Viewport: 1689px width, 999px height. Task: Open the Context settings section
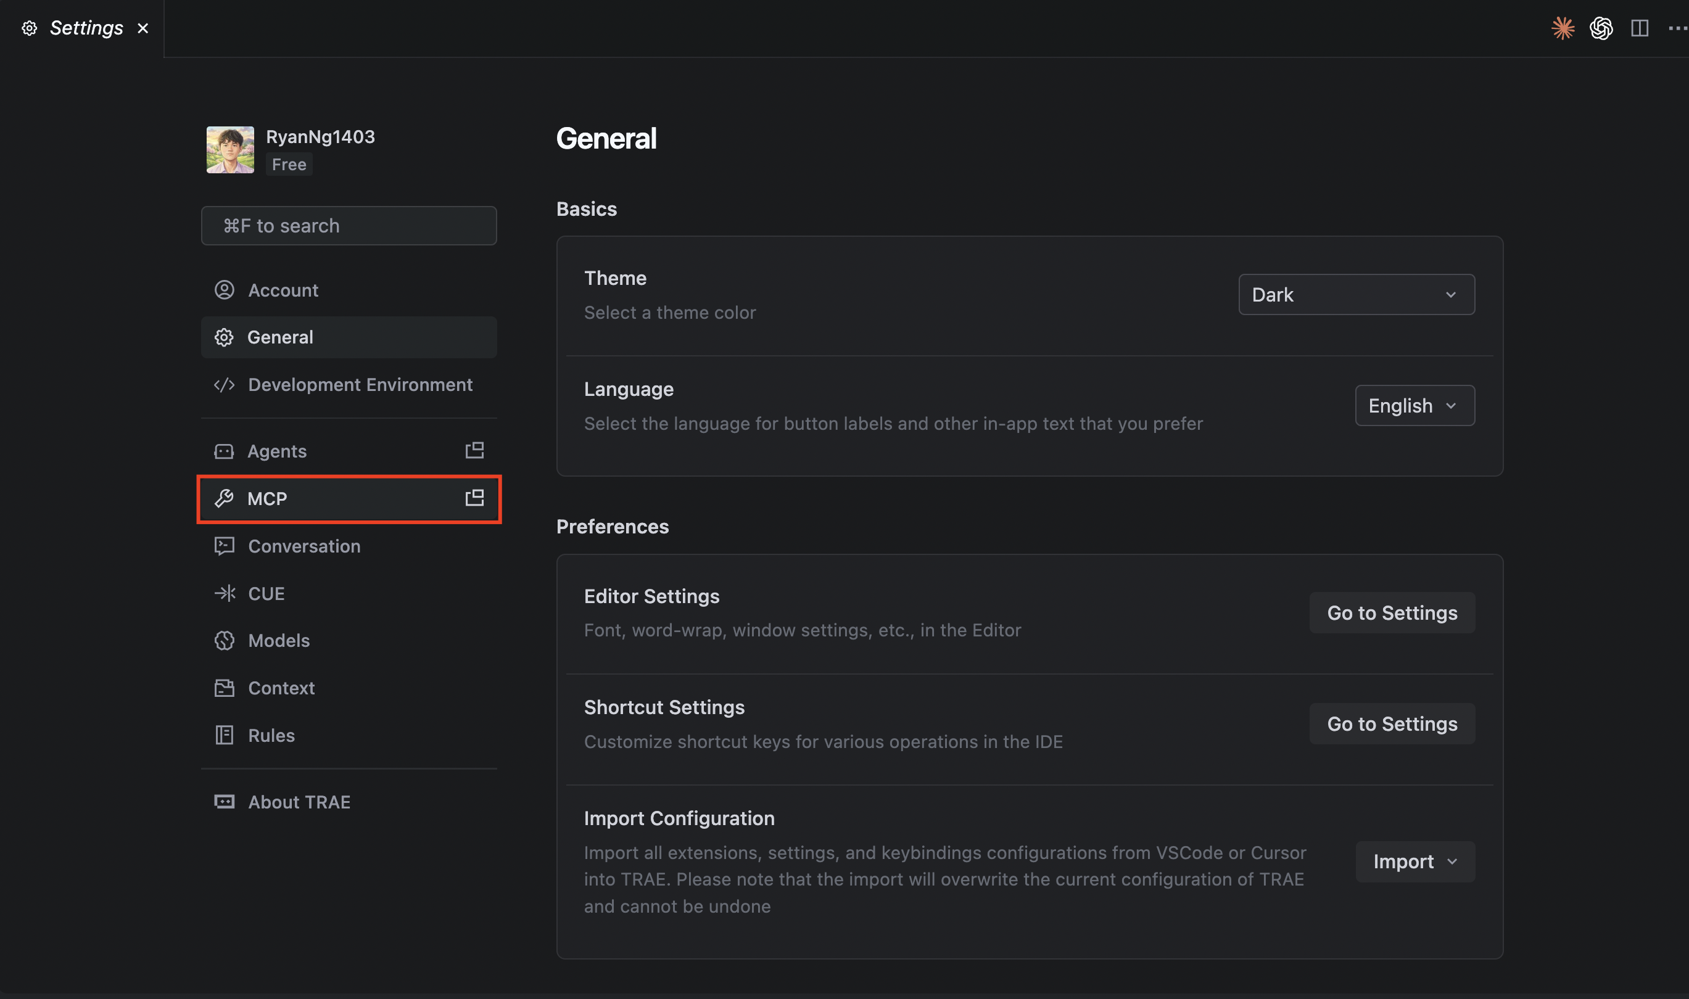click(281, 688)
